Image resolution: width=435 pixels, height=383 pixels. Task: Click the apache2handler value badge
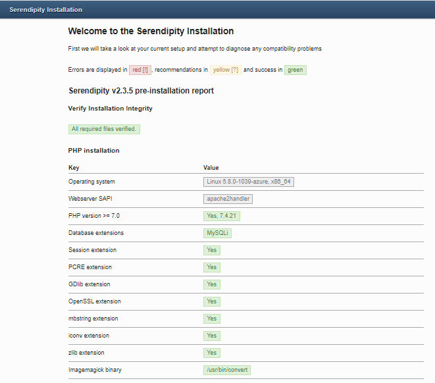click(228, 199)
